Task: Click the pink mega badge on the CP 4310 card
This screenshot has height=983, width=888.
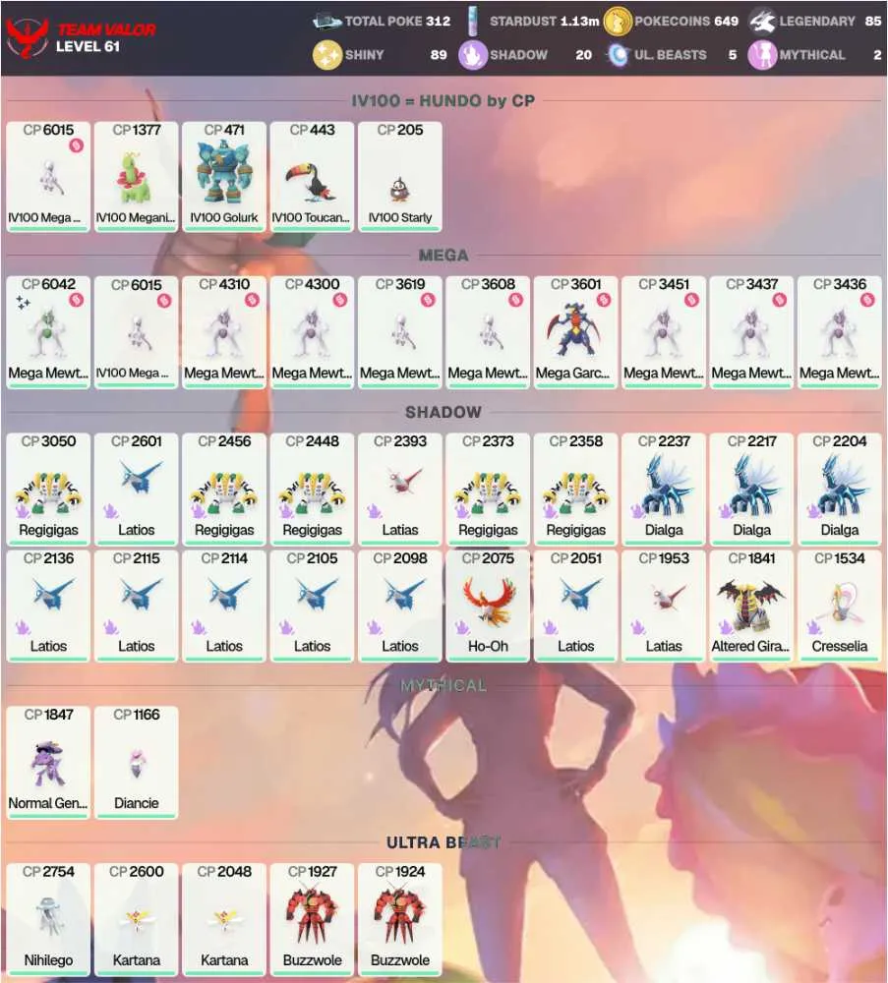Action: tap(252, 300)
